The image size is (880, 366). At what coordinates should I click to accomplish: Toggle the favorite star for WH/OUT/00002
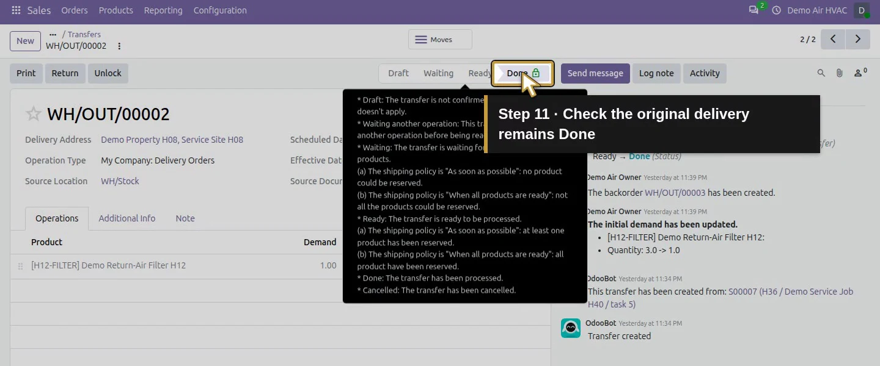(34, 114)
